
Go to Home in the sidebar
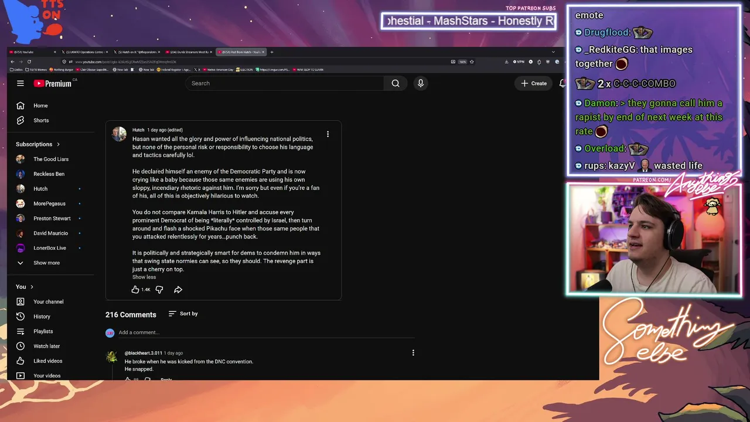(40, 105)
